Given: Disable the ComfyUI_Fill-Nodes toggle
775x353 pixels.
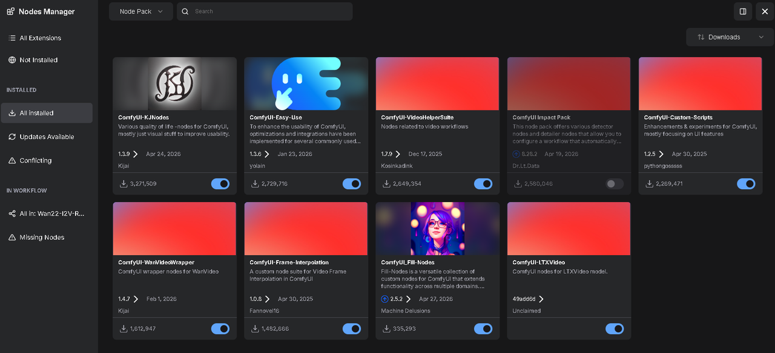Looking at the screenshot, I should click(483, 329).
